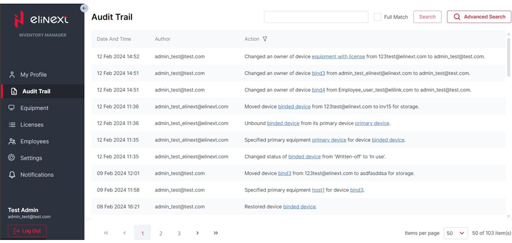The height and width of the screenshot is (243, 512).
Task: Click the search text input field
Action: 316,17
